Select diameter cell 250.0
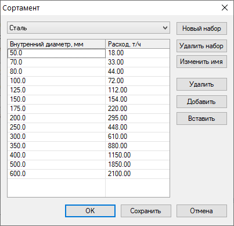 pyautogui.click(x=56, y=127)
